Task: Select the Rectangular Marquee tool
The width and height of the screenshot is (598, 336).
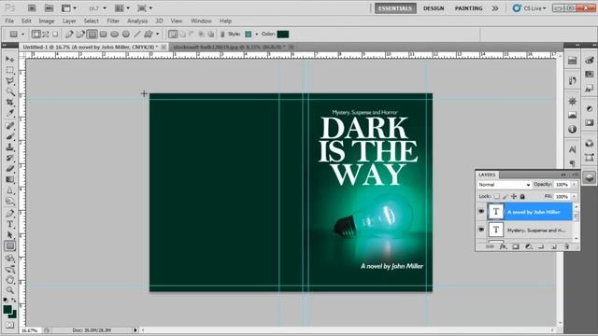Action: click(10, 70)
